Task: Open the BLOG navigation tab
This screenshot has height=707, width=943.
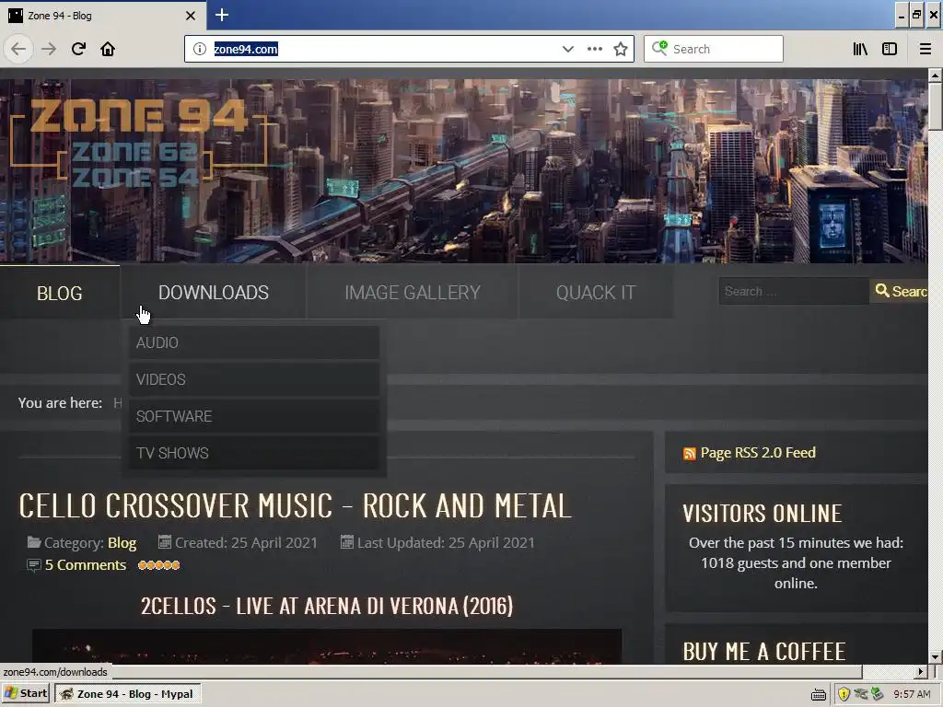Action: [60, 293]
